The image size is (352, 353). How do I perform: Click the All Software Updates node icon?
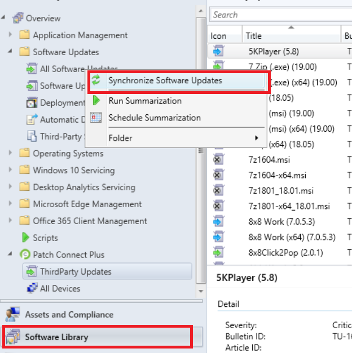(x=32, y=69)
